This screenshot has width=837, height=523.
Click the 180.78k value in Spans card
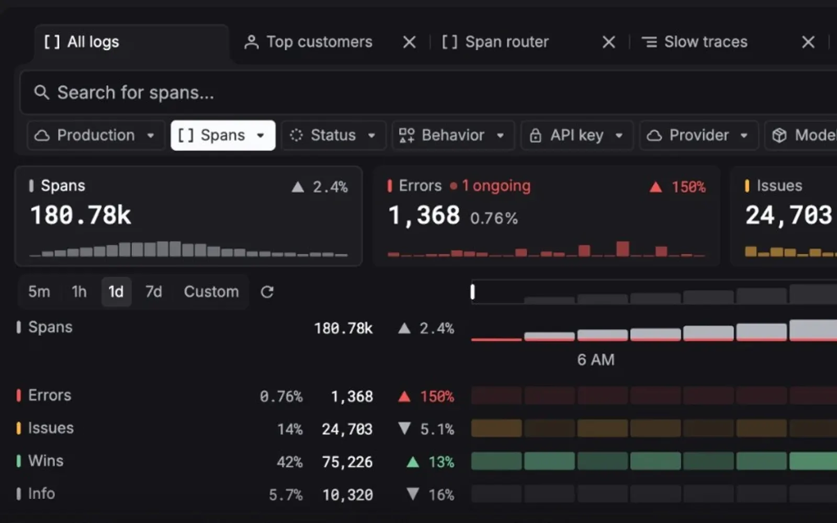81,215
